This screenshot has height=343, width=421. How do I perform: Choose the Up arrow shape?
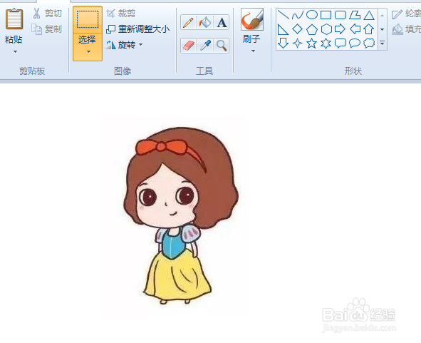coord(369,29)
